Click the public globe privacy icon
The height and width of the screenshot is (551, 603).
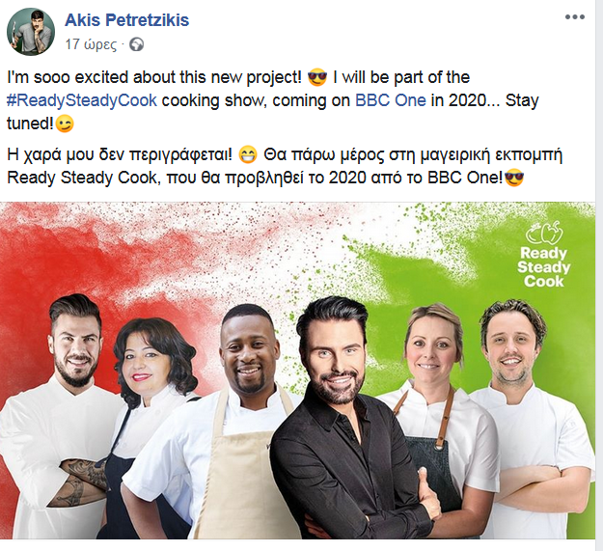136,45
